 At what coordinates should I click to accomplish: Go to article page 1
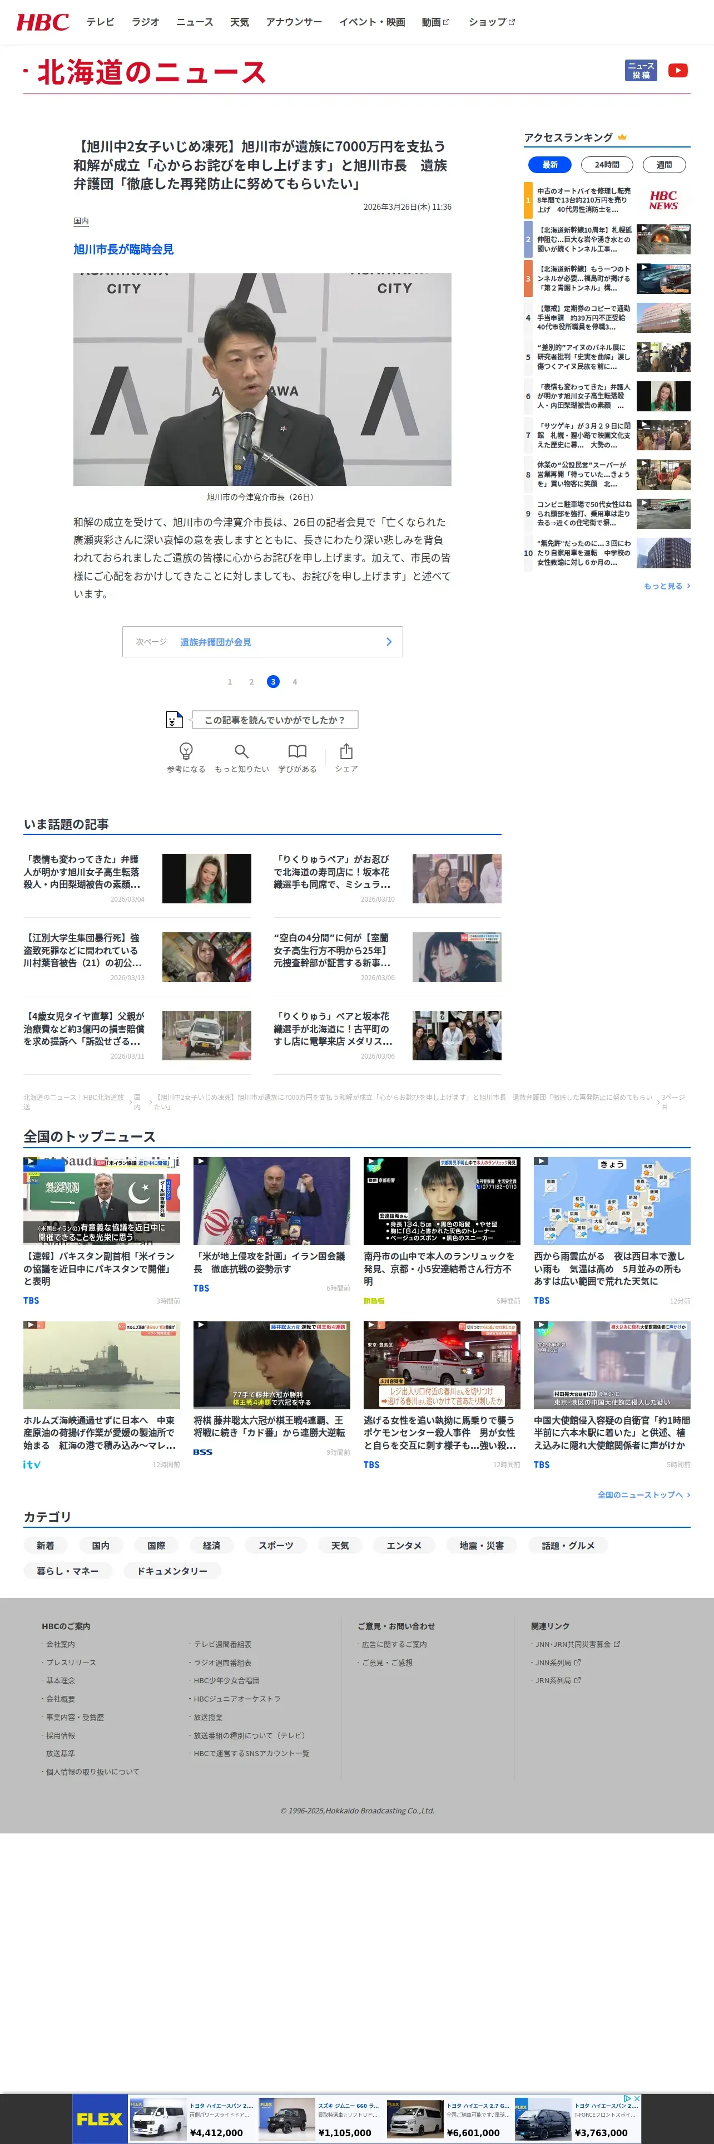pyautogui.click(x=230, y=682)
